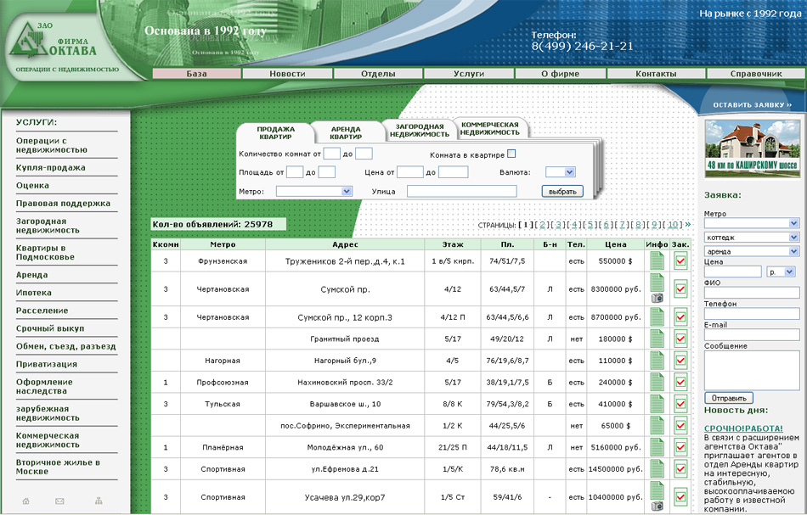This screenshot has height=515, width=807.
Task: Open info document for ул.Ефремова д.21
Action: (x=657, y=468)
